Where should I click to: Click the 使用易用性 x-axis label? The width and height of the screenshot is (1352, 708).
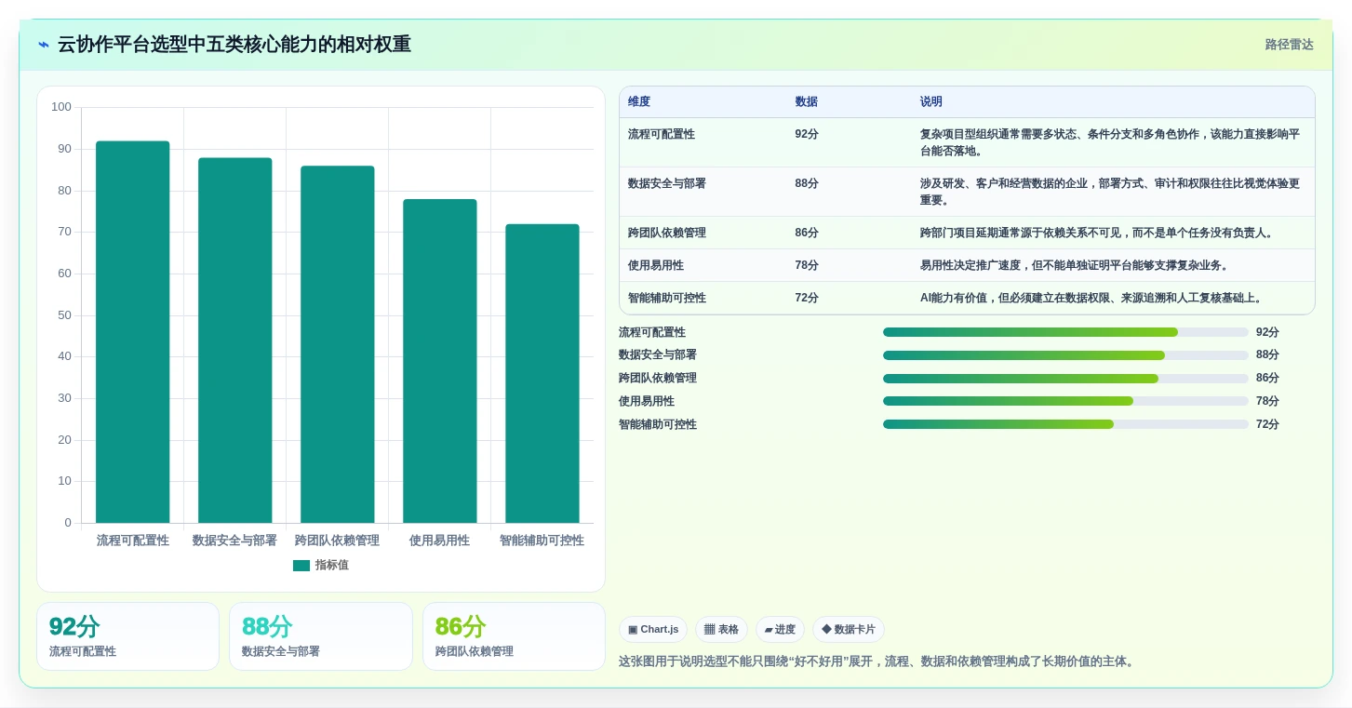tap(439, 541)
